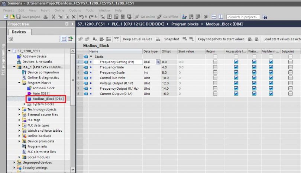Open the Options menu
Viewport: 301px width, 173px height.
[75, 10]
